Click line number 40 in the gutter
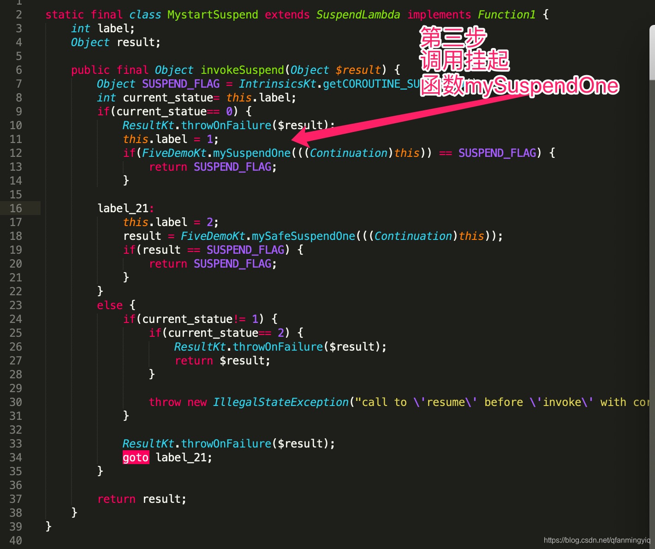Viewport: 655px width, 549px height. click(16, 541)
